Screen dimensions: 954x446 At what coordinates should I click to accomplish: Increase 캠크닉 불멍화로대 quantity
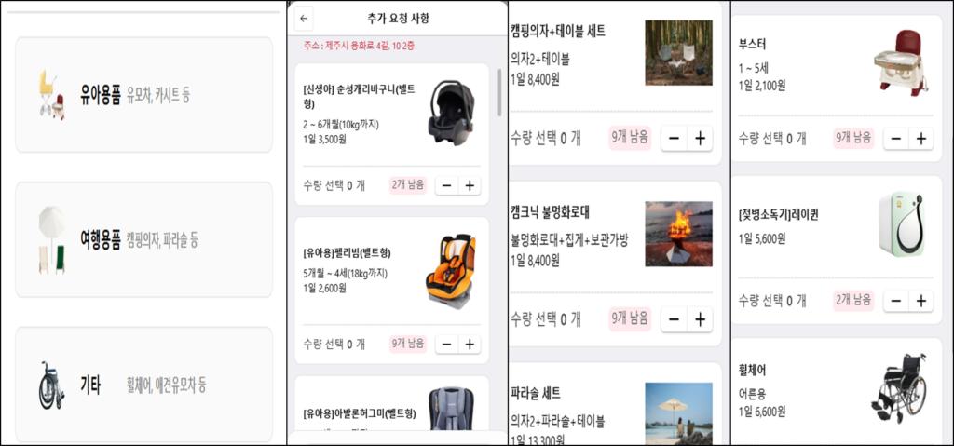[x=700, y=319]
